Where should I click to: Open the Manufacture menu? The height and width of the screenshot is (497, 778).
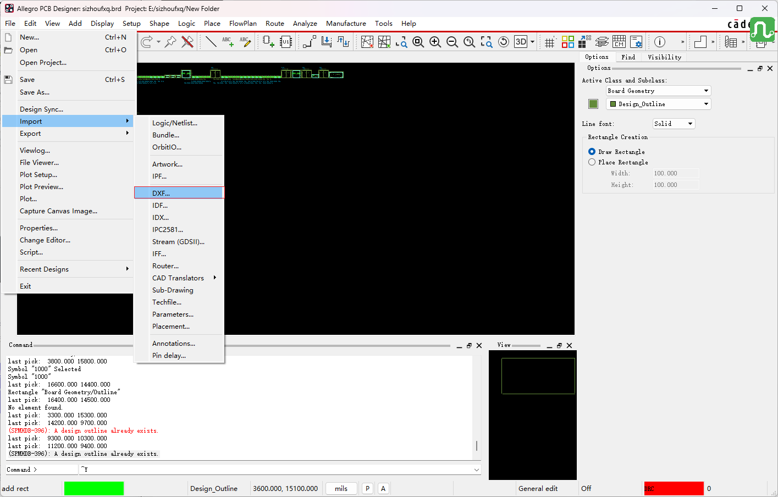tap(346, 24)
